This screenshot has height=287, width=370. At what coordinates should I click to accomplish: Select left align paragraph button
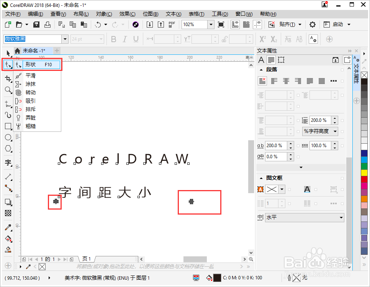click(274, 81)
